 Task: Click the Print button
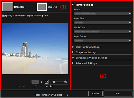coord(118,94)
